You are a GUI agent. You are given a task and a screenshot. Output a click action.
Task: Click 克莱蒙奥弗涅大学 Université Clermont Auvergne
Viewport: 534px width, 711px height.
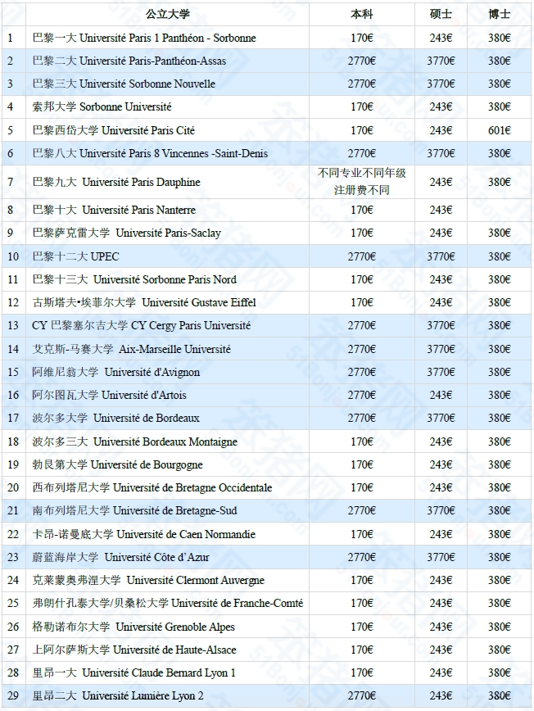pos(148,581)
